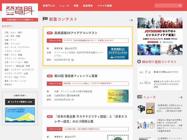Select category 音楽・エンタメ・レシピ
The image size is (187, 140).
point(15,81)
